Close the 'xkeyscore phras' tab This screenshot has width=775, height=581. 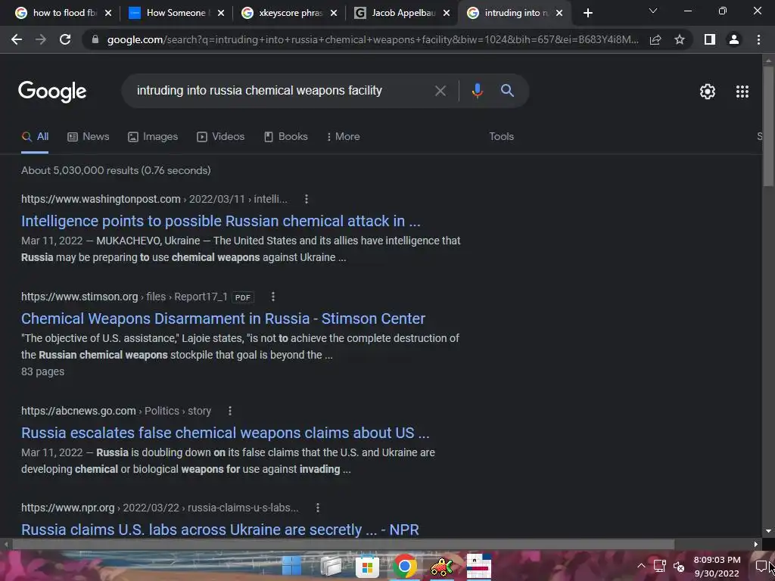[x=334, y=13]
